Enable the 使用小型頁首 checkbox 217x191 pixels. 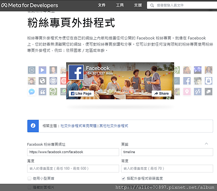[29, 178]
